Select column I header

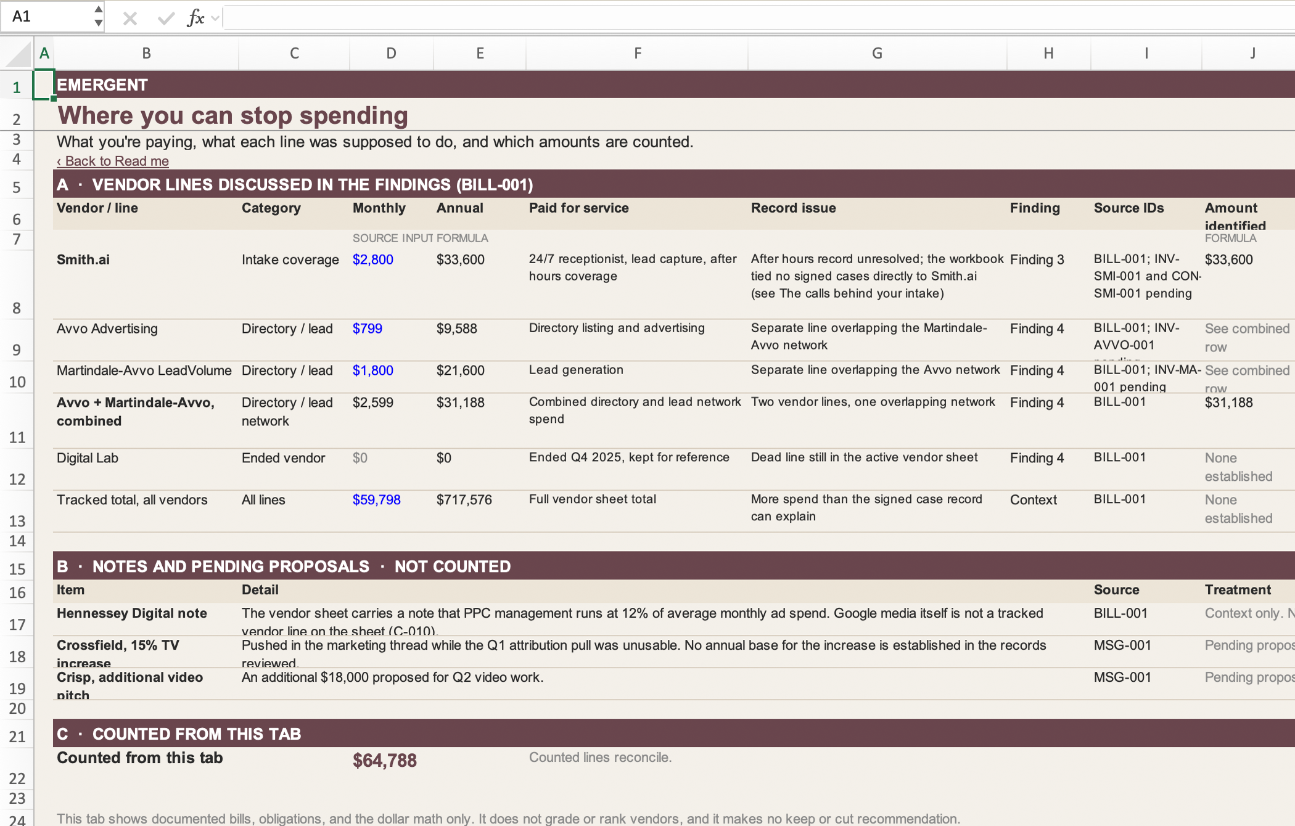click(1146, 54)
